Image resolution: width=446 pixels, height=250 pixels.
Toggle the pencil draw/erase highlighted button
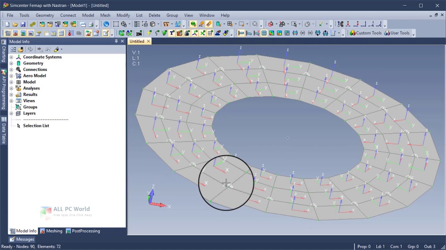point(201,24)
